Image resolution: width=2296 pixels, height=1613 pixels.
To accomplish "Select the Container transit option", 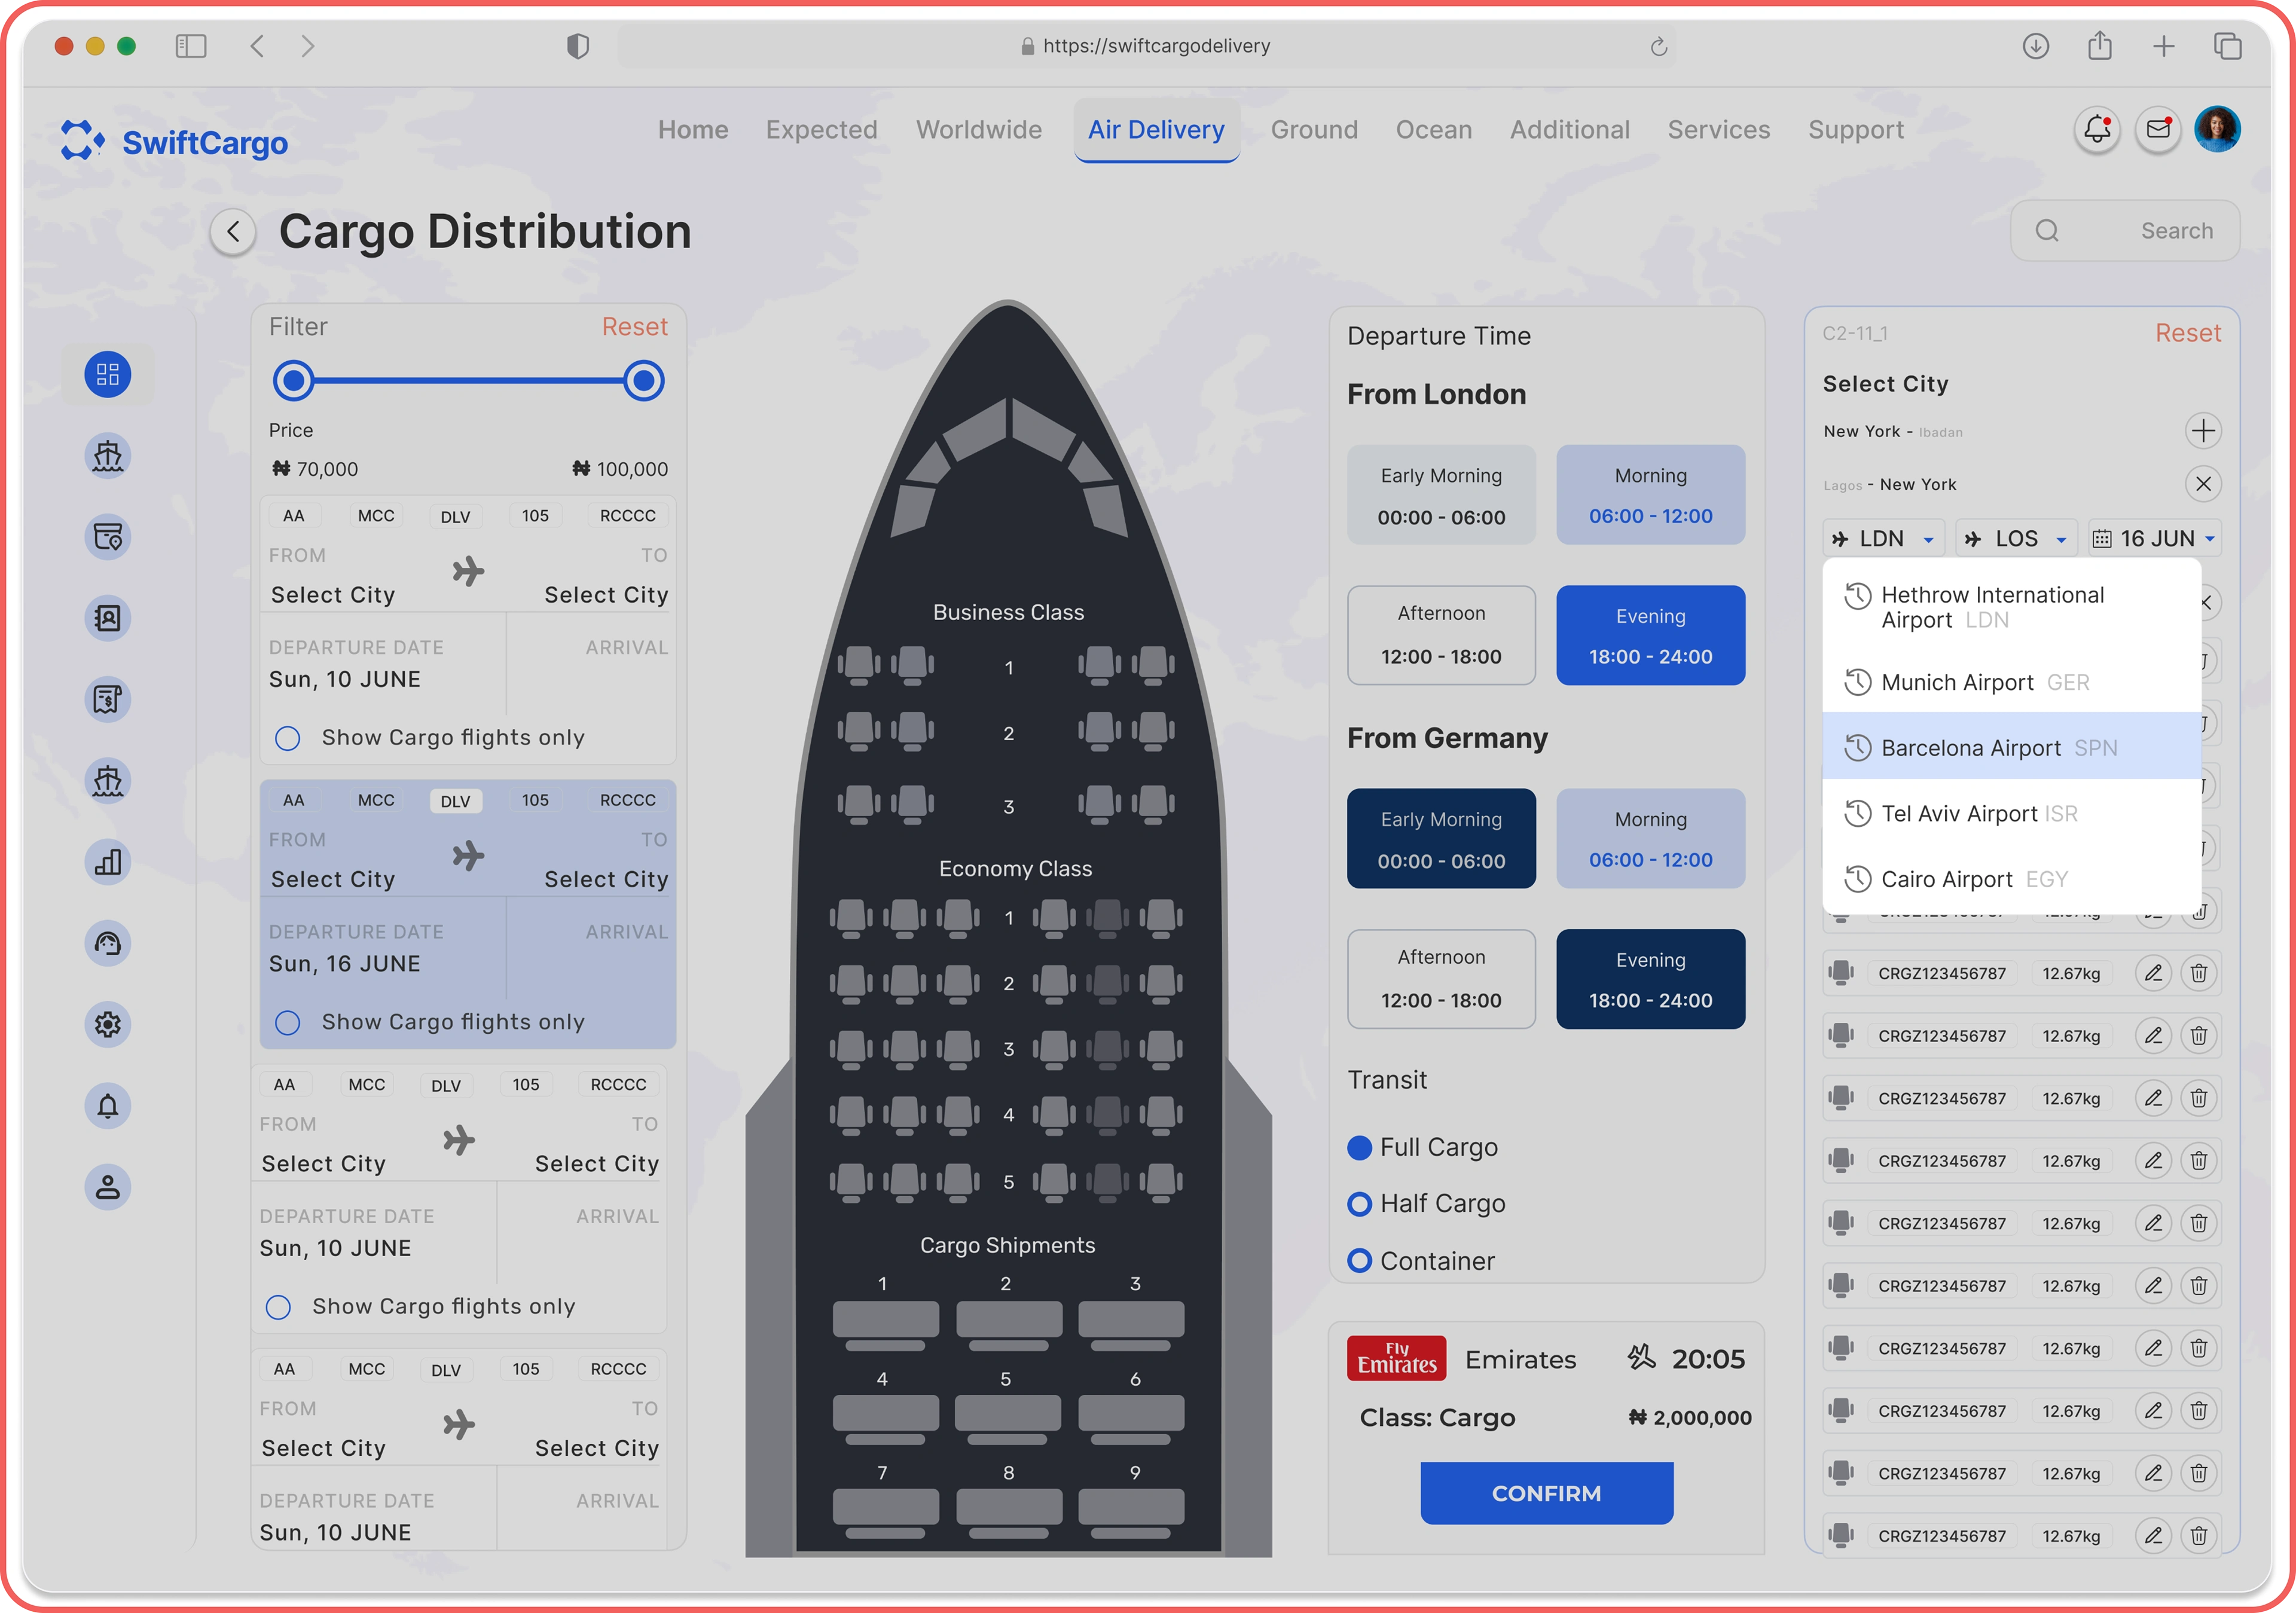I will point(1360,1261).
